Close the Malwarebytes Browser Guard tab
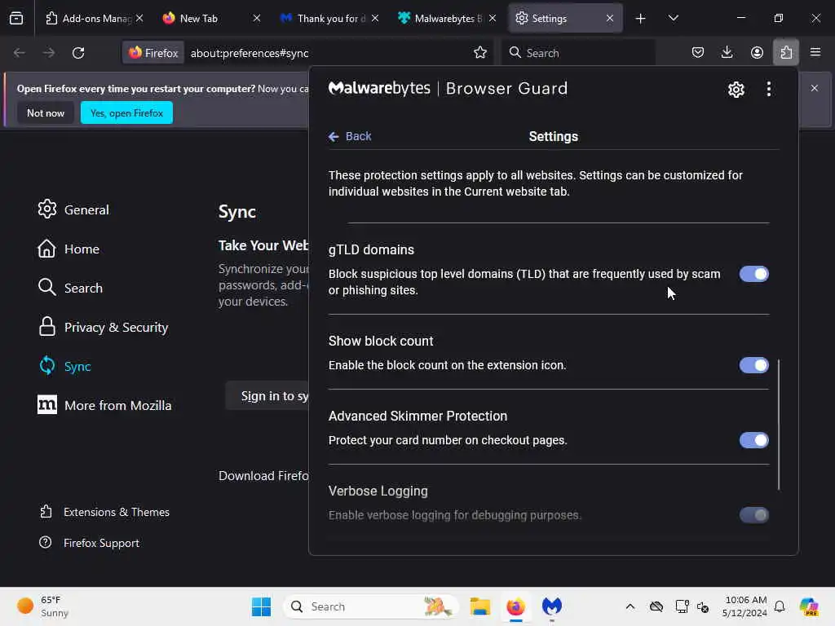This screenshot has height=626, width=835. click(493, 18)
